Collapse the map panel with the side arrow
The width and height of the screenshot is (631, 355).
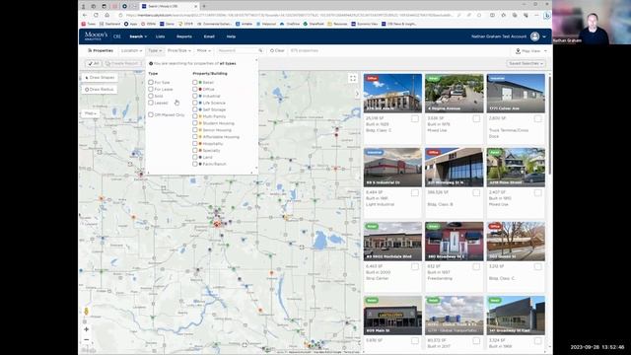(x=357, y=94)
